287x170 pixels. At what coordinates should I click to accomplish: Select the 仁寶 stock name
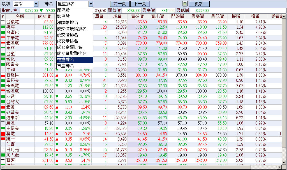pyautogui.click(x=10, y=144)
